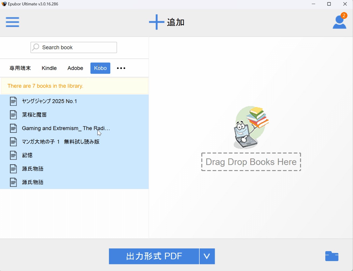The width and height of the screenshot is (353, 271).
Task: Open the output folder icon
Action: tap(332, 256)
